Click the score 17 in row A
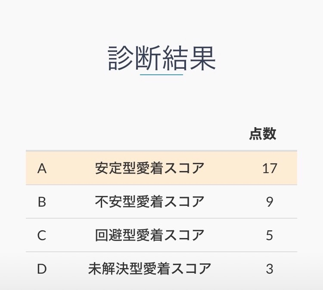Screen dimensions: 323x290 pos(270,168)
